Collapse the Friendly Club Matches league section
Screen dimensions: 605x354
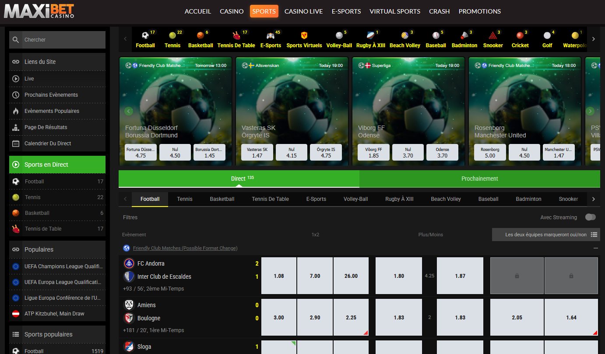click(596, 248)
